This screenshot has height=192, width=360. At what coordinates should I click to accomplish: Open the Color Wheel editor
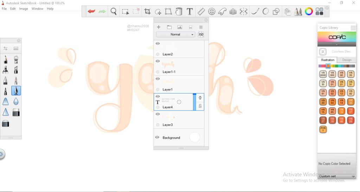309,11
